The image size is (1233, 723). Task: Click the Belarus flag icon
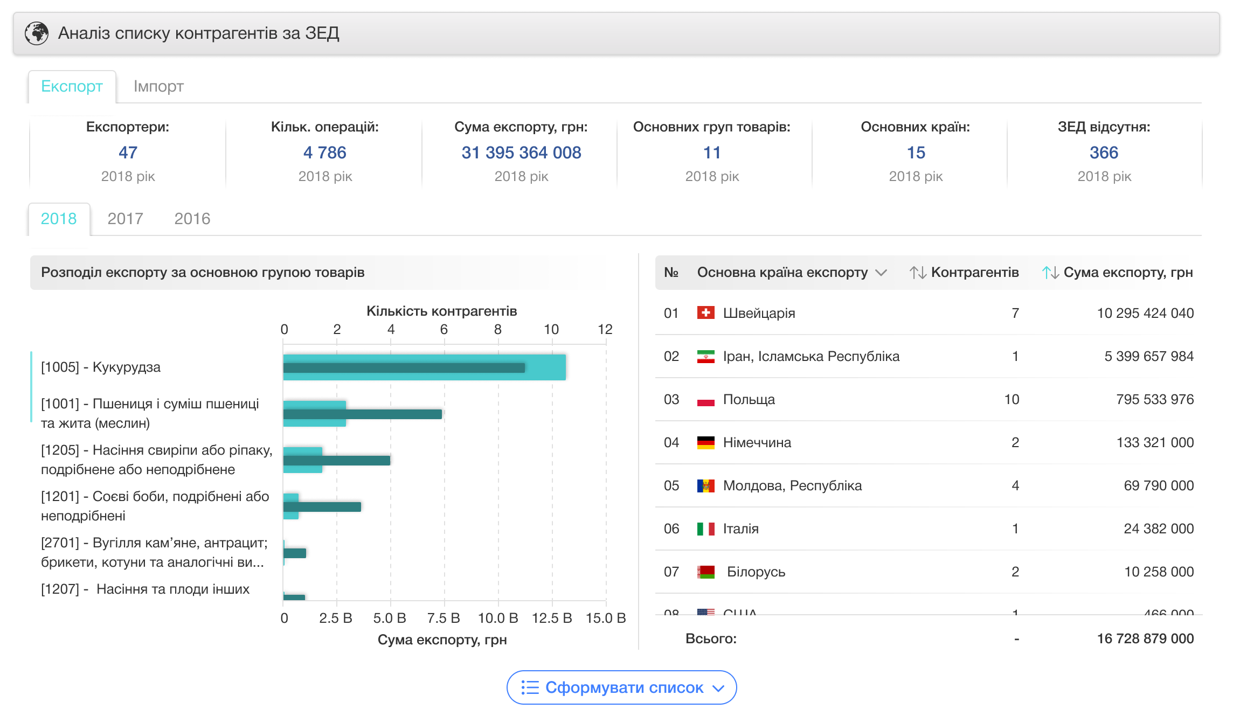[x=705, y=572]
